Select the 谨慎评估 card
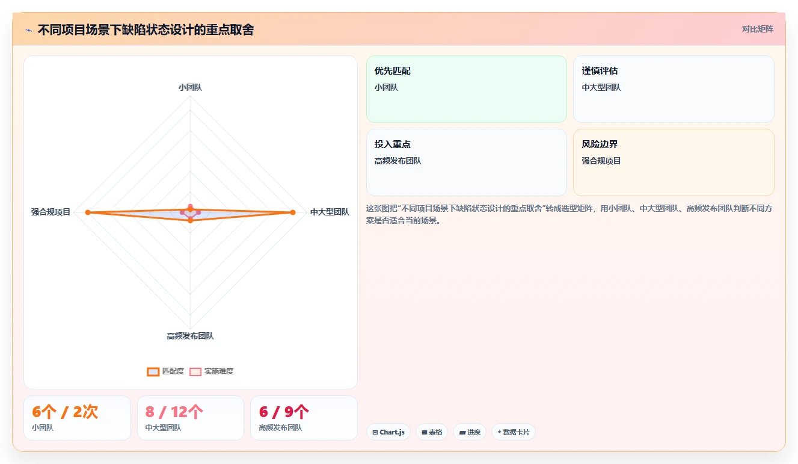This screenshot has width=798, height=464. click(x=674, y=89)
